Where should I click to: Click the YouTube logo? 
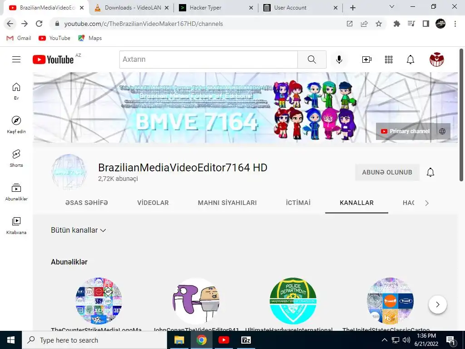[53, 60]
